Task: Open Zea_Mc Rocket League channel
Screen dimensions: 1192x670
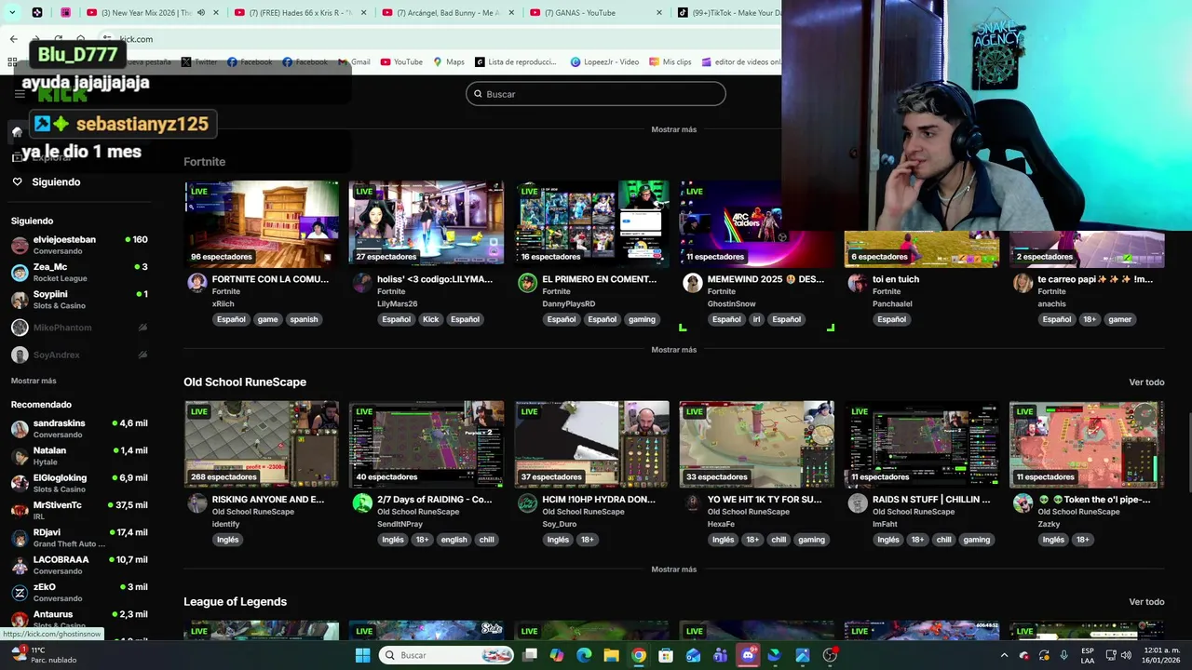Action: coord(79,273)
